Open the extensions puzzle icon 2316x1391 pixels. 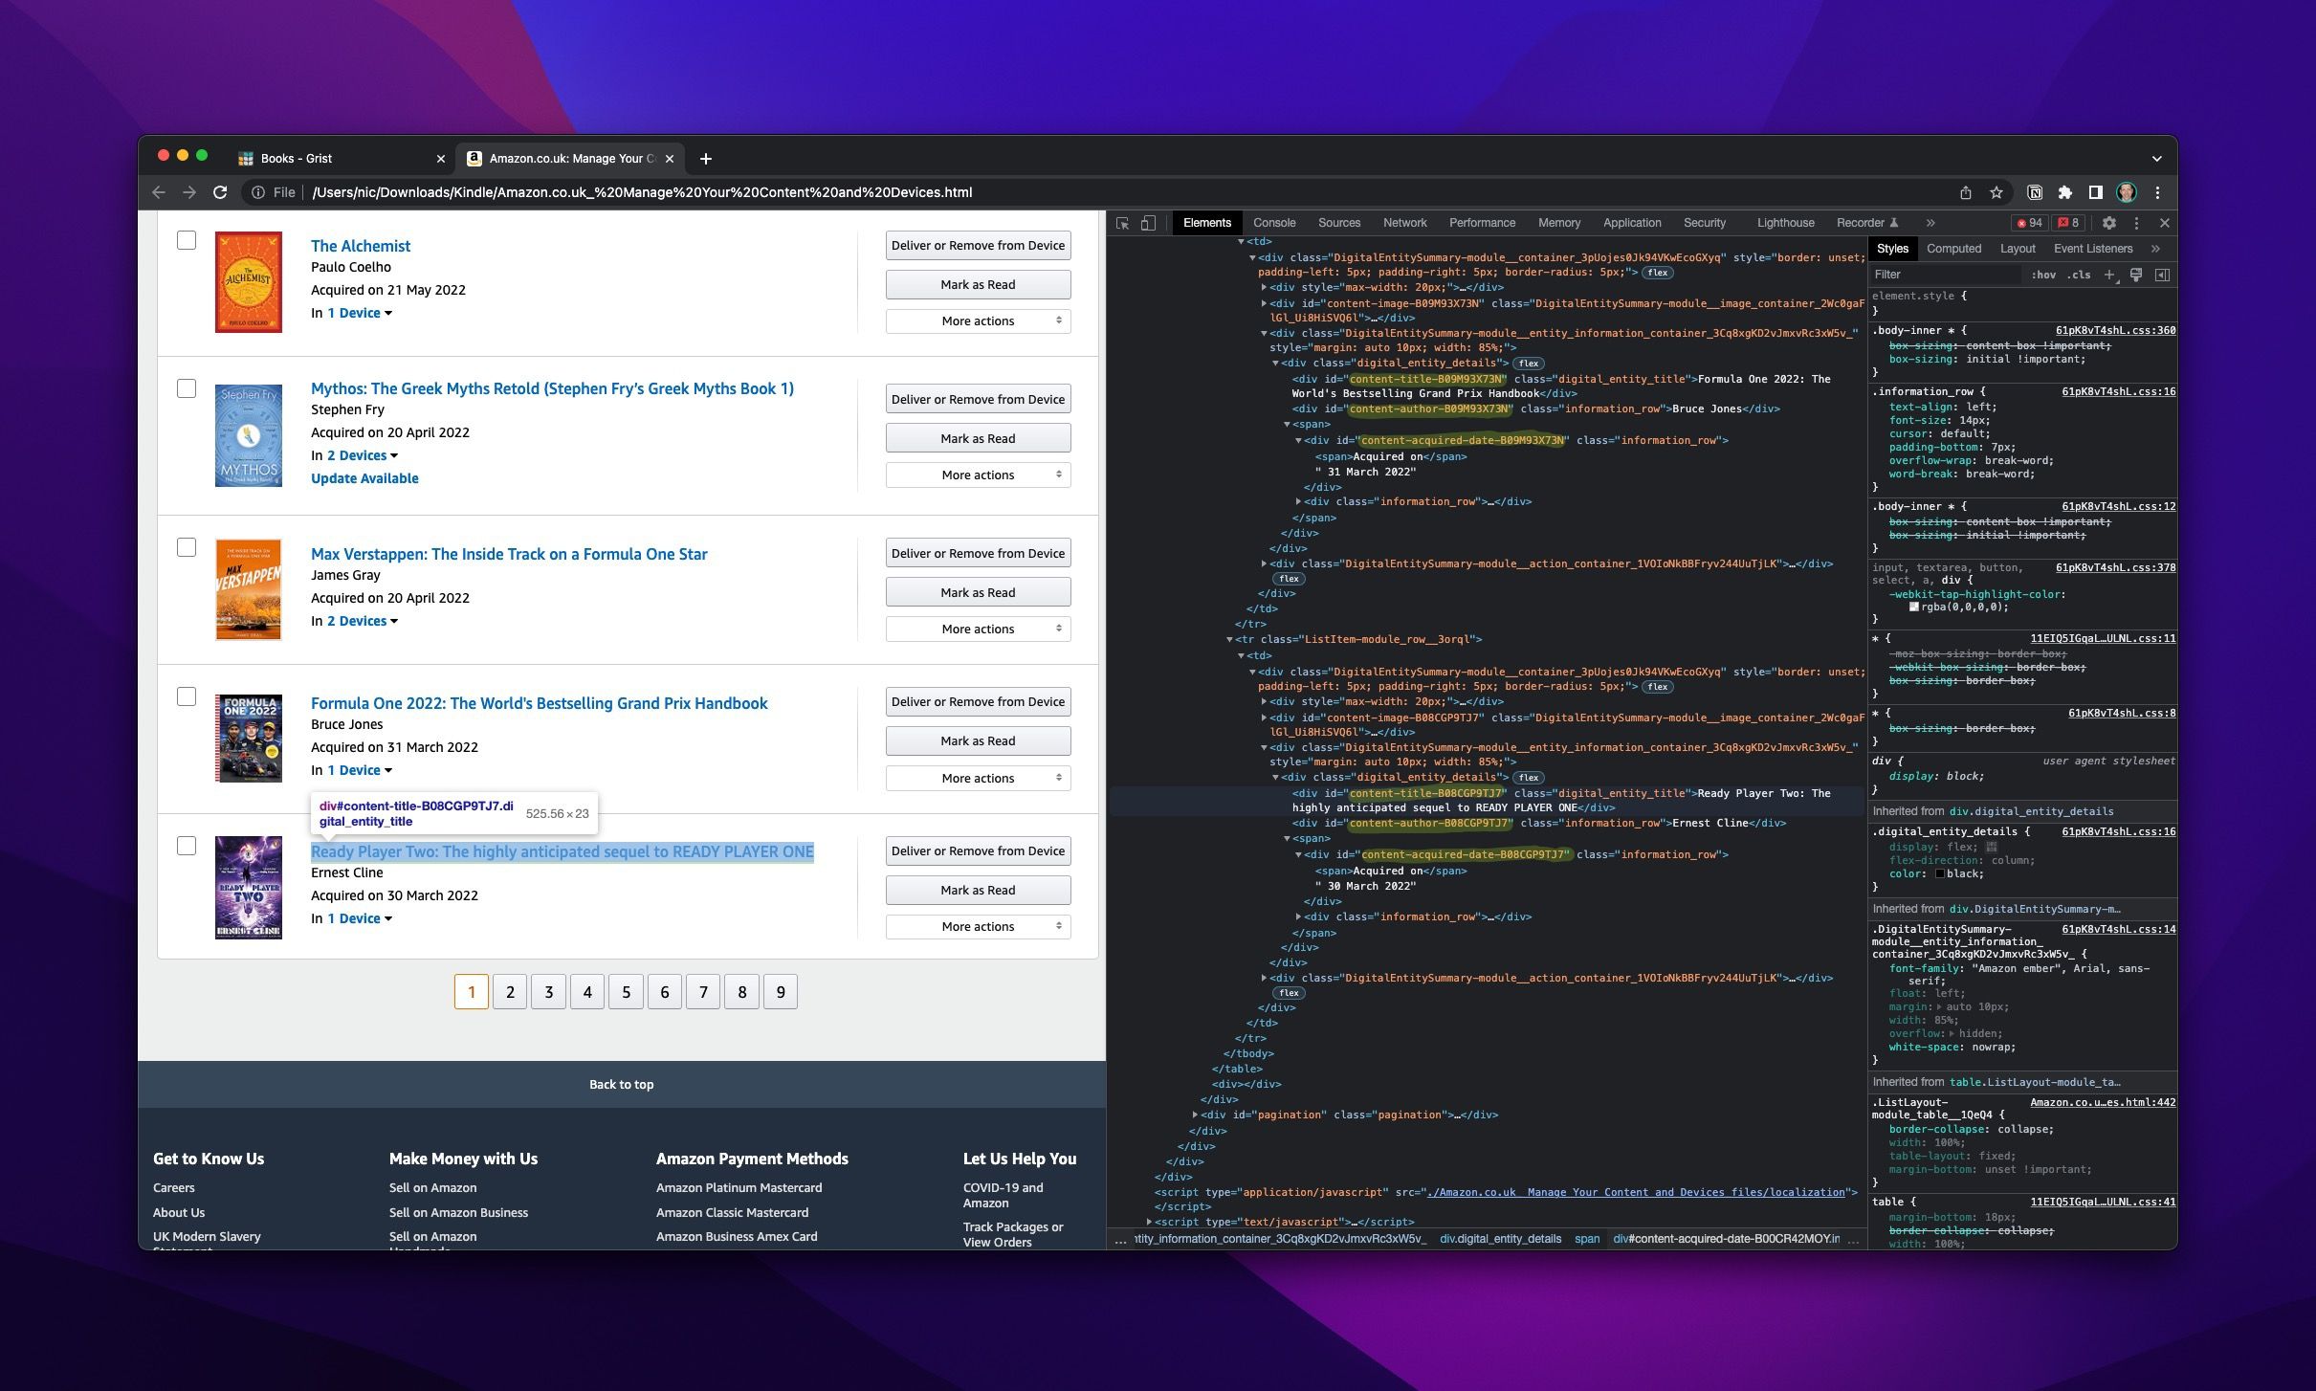(2065, 192)
